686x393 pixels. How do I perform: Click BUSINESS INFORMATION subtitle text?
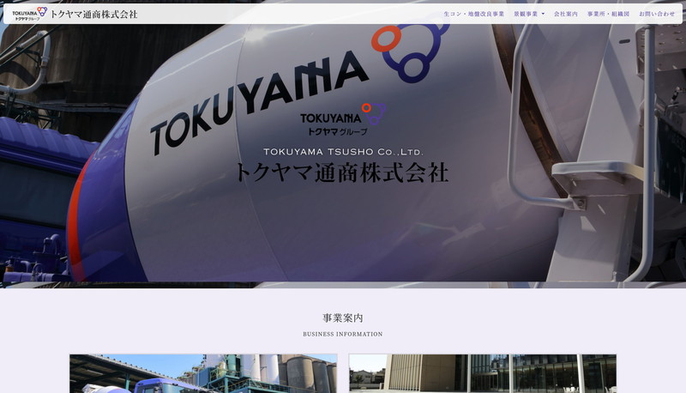click(x=343, y=334)
